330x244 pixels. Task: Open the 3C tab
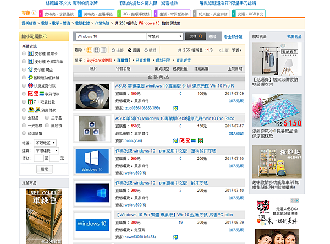point(135,14)
